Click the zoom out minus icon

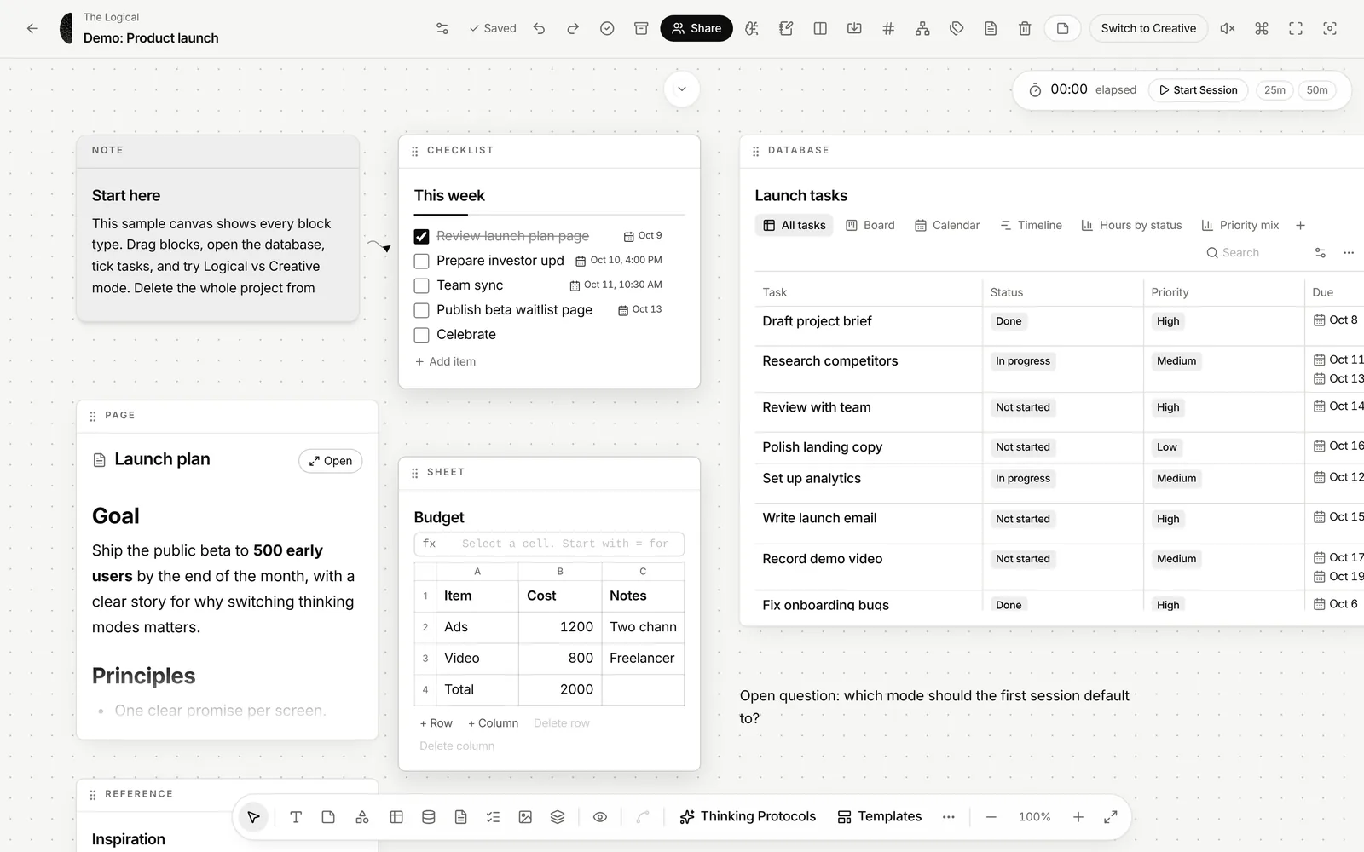991,817
